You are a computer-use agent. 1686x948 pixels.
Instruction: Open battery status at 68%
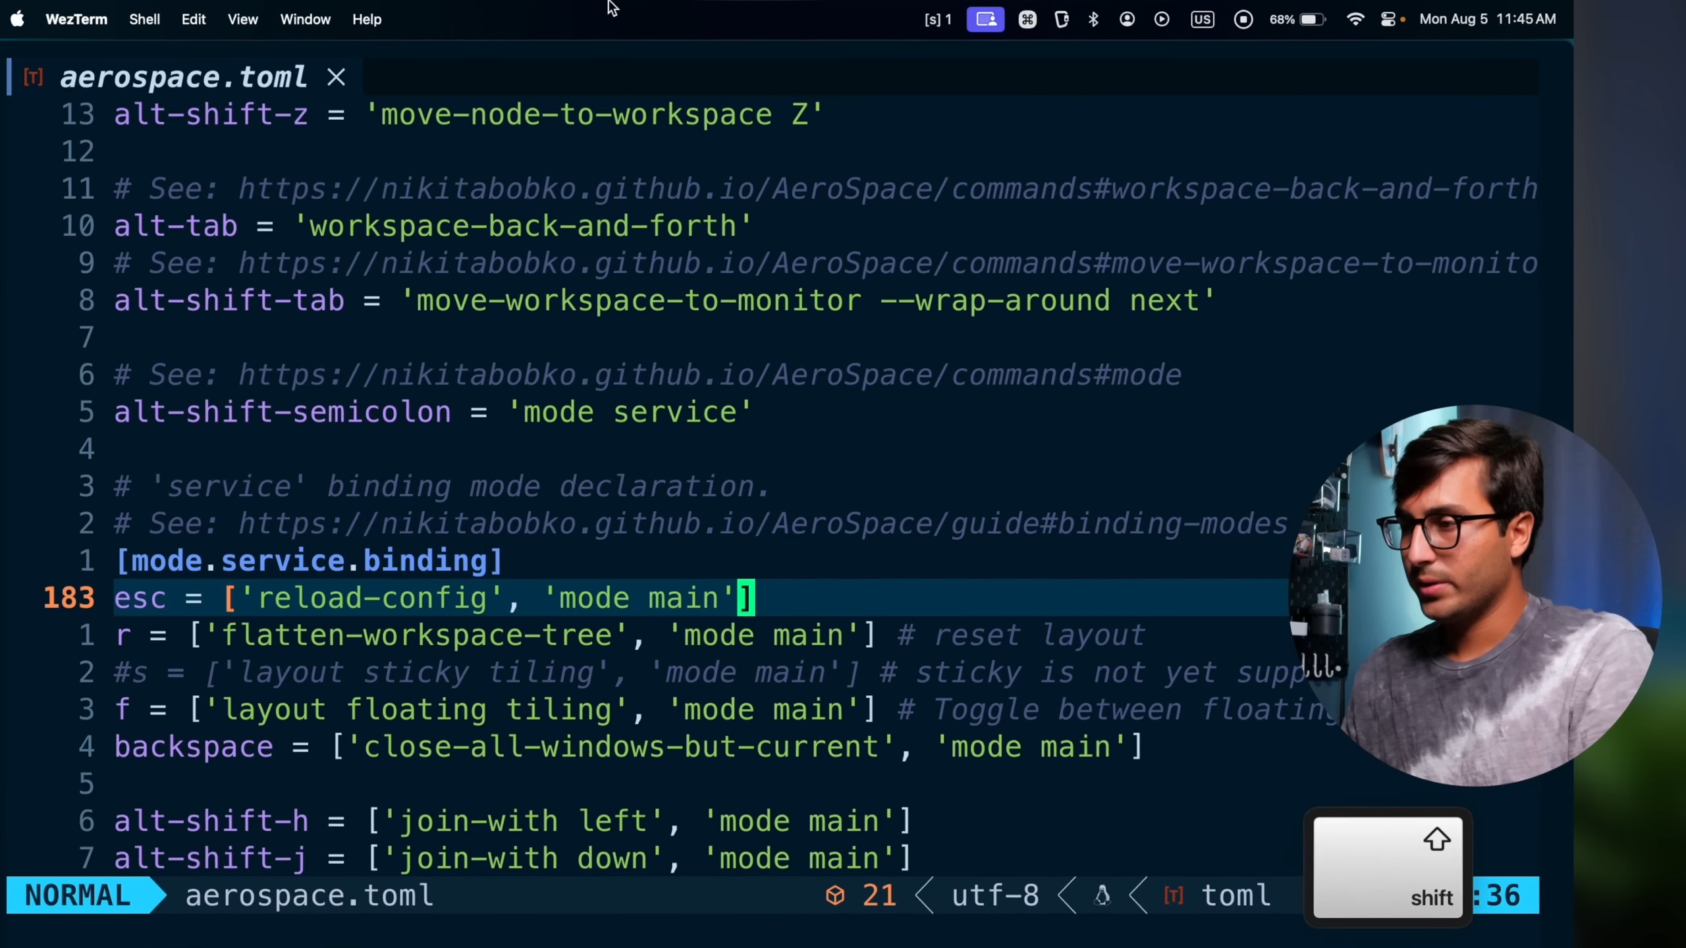click(1297, 20)
